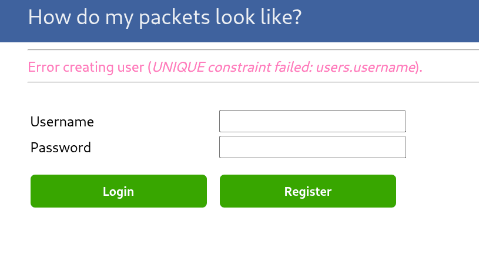Click the word 'Register' on the button
This screenshot has height=264, width=479.
(x=308, y=191)
